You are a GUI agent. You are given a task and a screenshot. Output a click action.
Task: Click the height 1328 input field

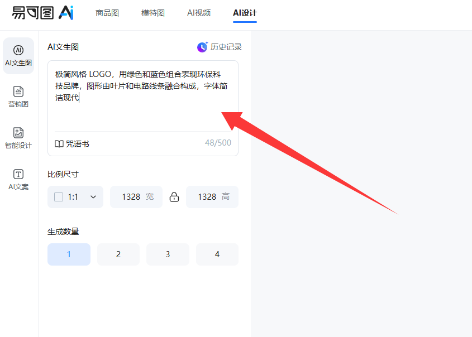point(207,197)
